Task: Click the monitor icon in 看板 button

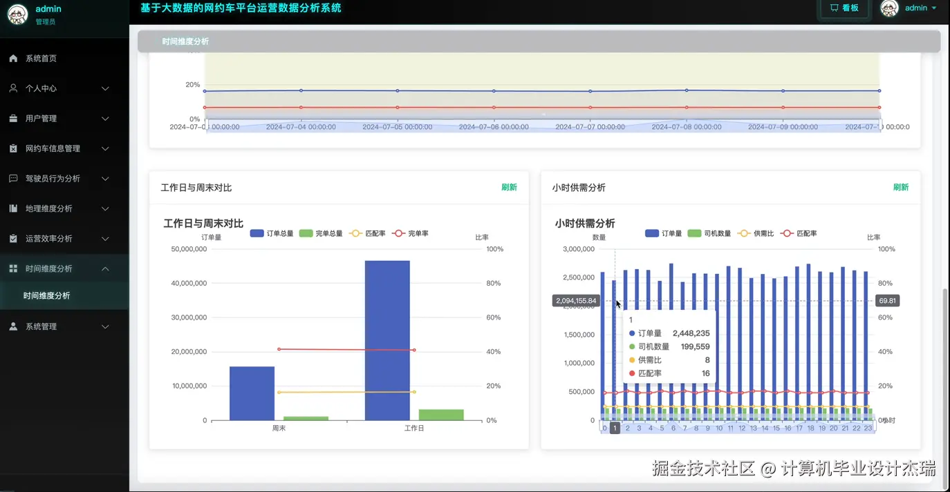Action: point(834,8)
